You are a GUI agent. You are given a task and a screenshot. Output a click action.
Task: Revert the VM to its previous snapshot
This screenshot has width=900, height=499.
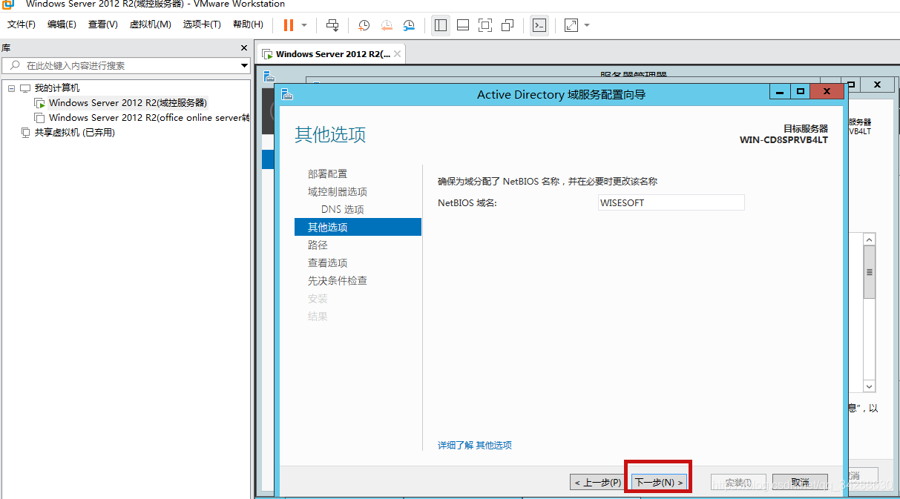(387, 25)
